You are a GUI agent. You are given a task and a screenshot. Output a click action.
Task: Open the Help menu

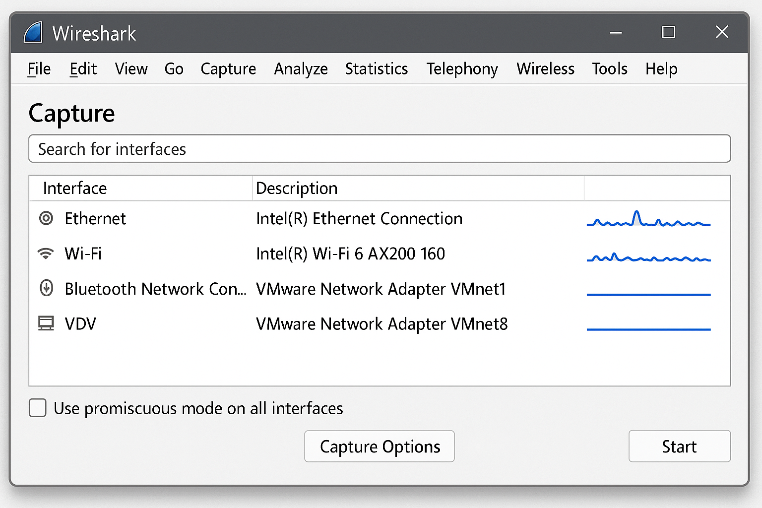click(661, 69)
